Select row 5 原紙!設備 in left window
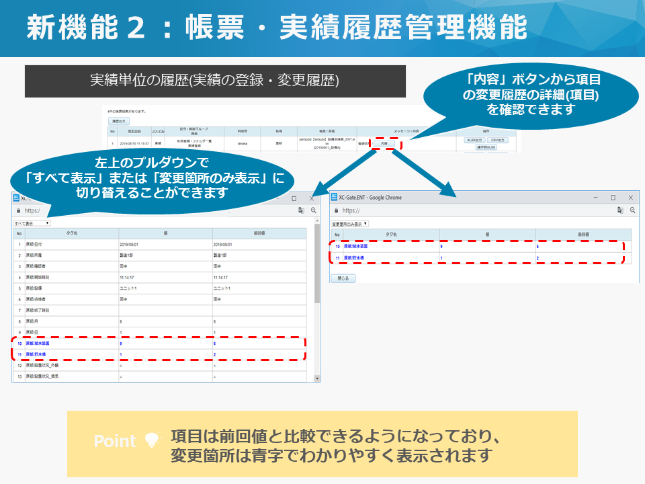The image size is (645, 484). 159,288
